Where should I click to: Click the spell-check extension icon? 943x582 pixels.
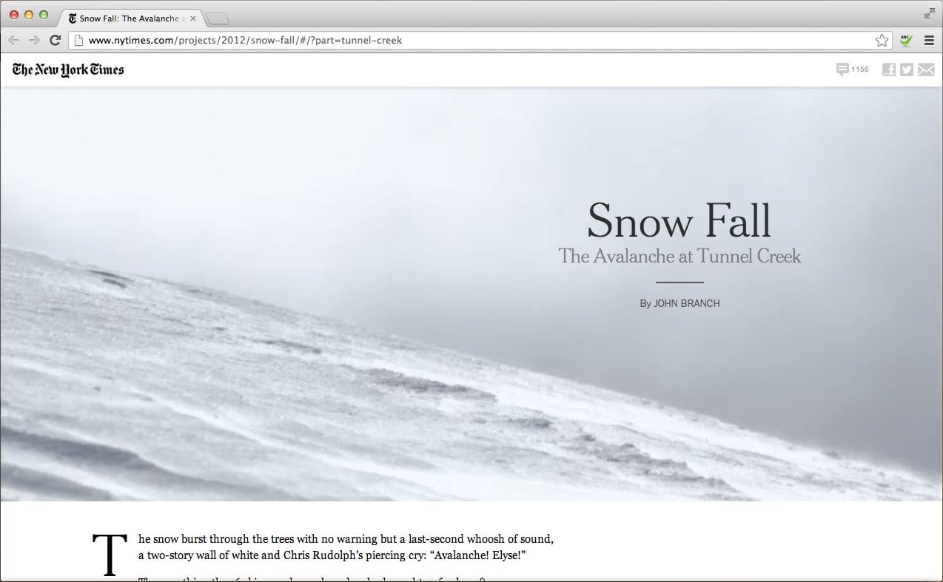(906, 41)
